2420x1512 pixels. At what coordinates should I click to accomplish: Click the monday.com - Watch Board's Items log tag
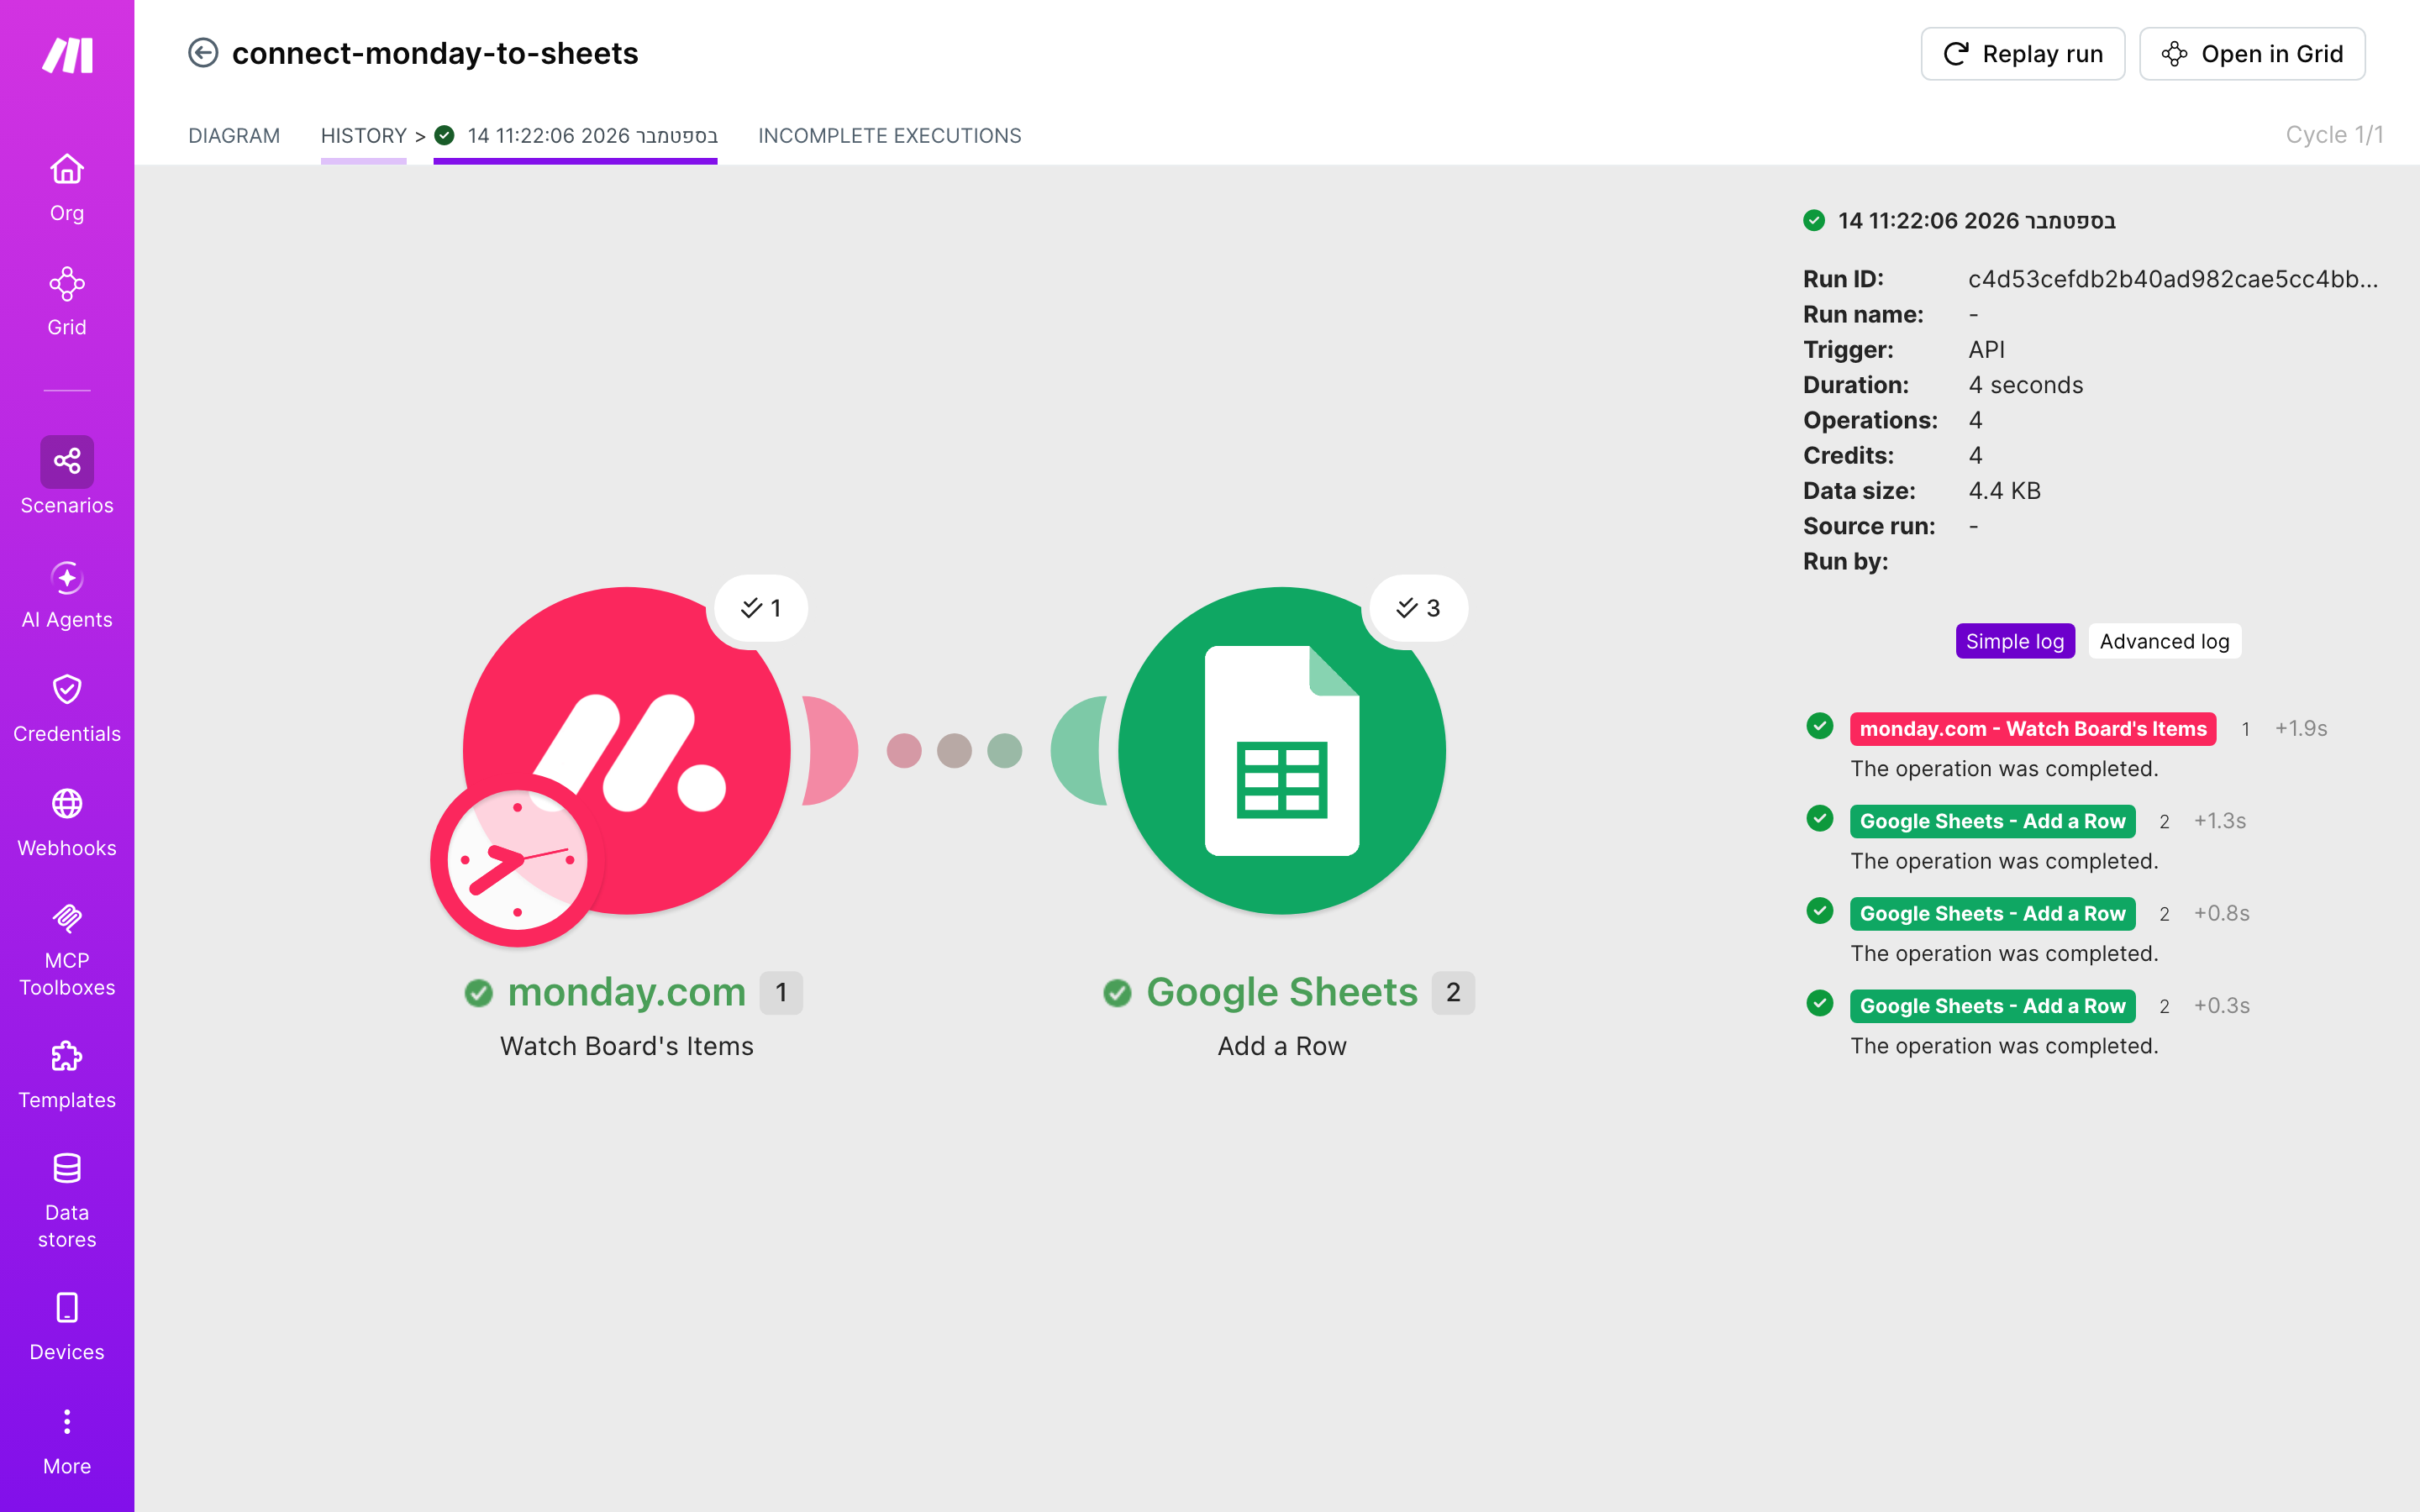[2033, 729]
